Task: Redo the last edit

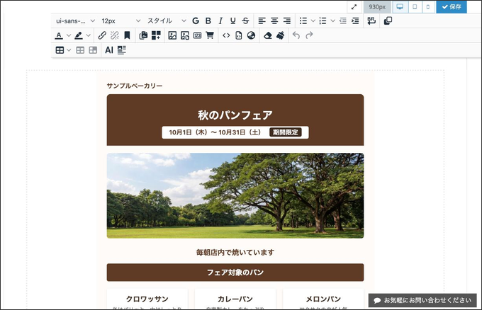Action: tap(309, 35)
